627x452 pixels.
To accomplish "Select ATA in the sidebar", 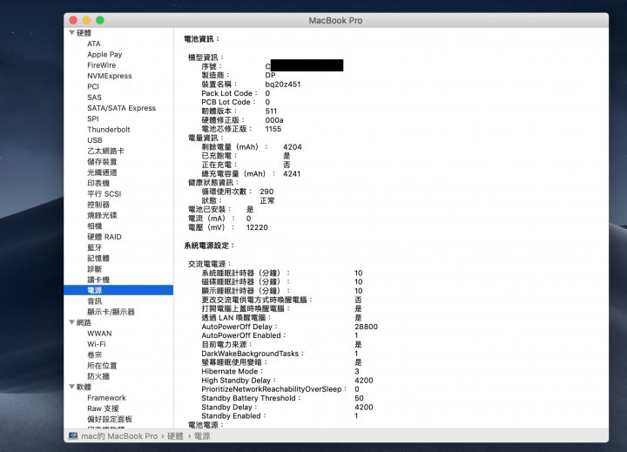I will coord(94,44).
